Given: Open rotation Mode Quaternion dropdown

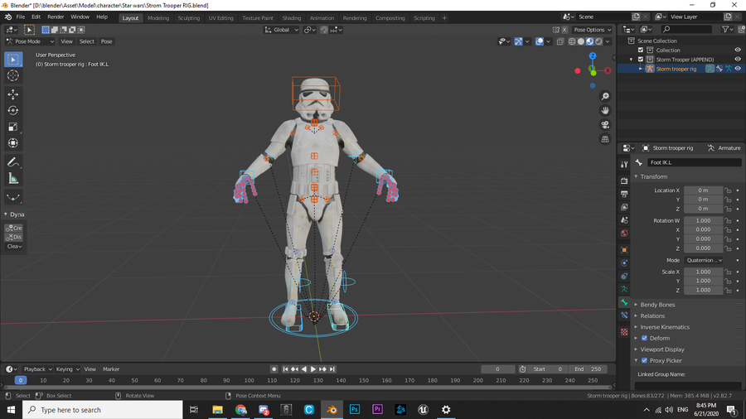Looking at the screenshot, I should coord(704,260).
